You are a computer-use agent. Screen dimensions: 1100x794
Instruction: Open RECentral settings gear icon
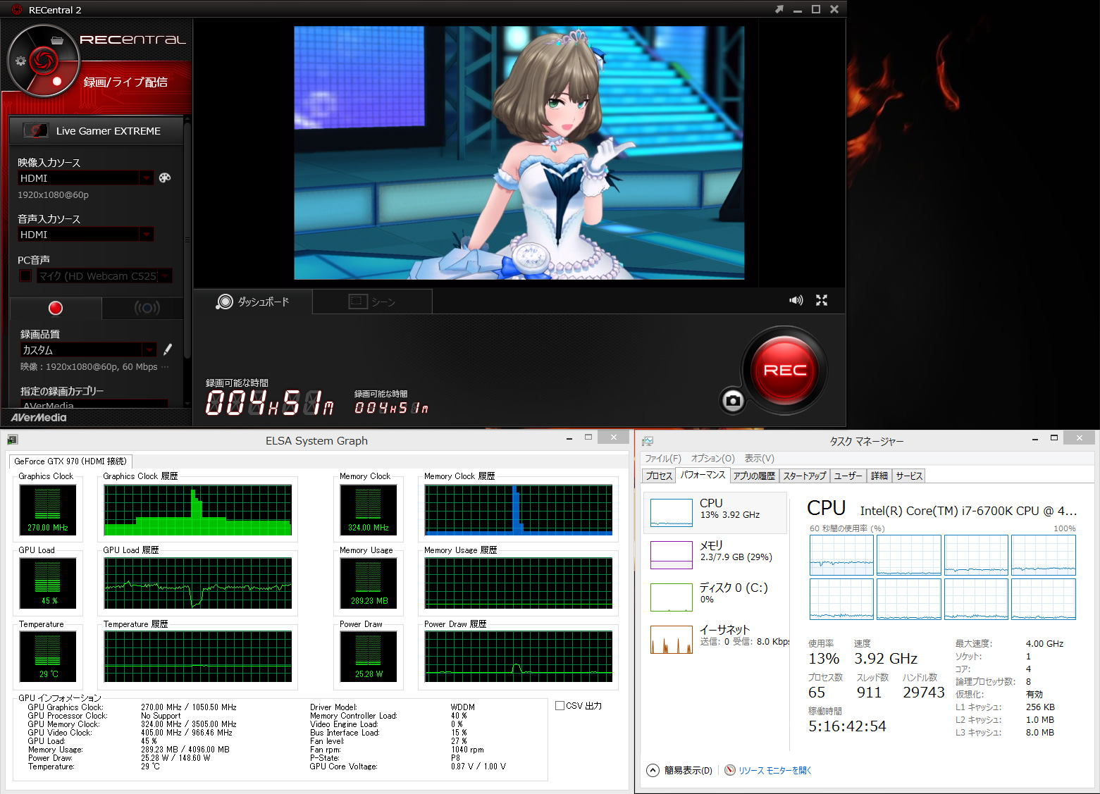pos(20,61)
